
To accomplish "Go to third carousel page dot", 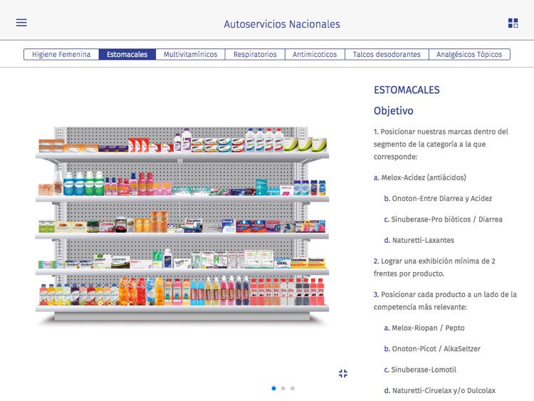I will click(x=293, y=388).
